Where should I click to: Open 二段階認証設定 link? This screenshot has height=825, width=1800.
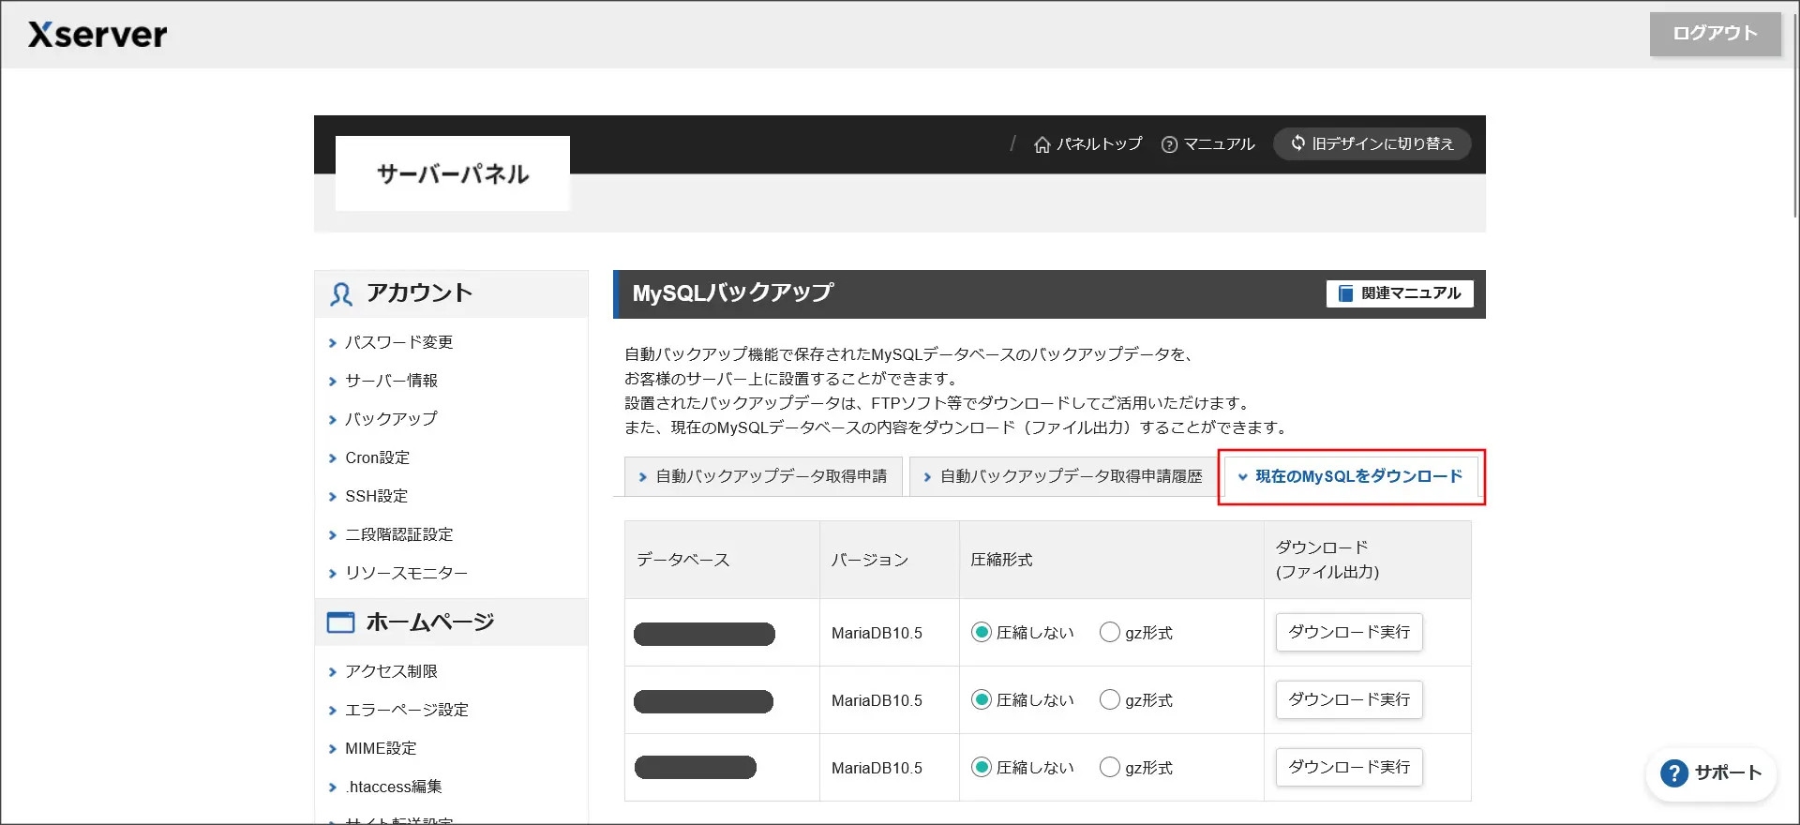[399, 534]
